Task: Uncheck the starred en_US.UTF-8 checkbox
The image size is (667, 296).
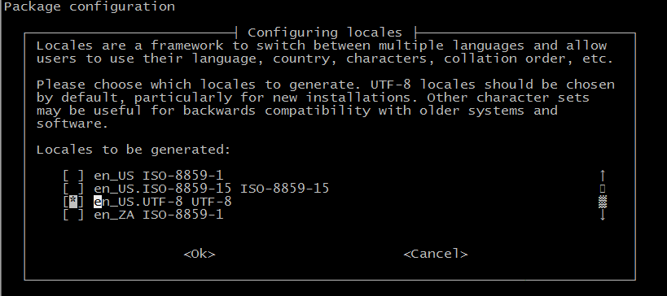Action: click(73, 202)
